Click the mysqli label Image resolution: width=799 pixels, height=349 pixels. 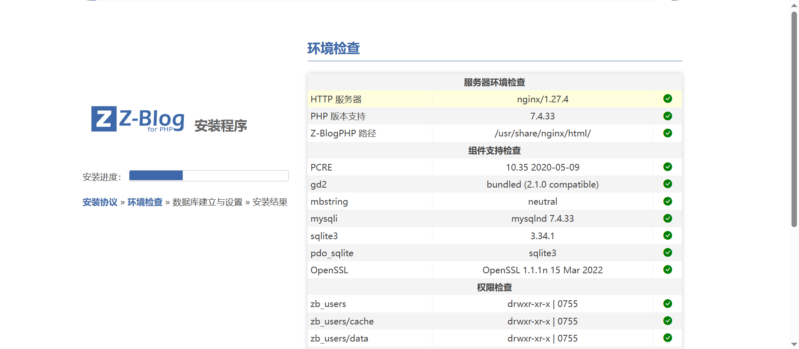coord(324,219)
